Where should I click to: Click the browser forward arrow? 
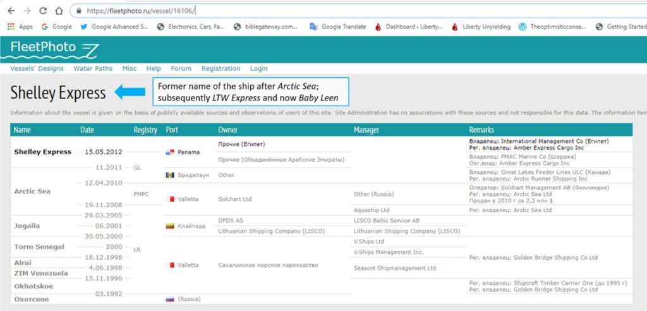pos(27,11)
